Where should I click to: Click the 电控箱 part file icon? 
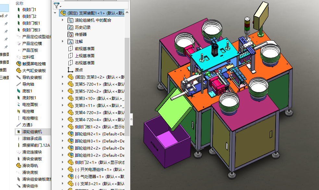click(x=18, y=111)
